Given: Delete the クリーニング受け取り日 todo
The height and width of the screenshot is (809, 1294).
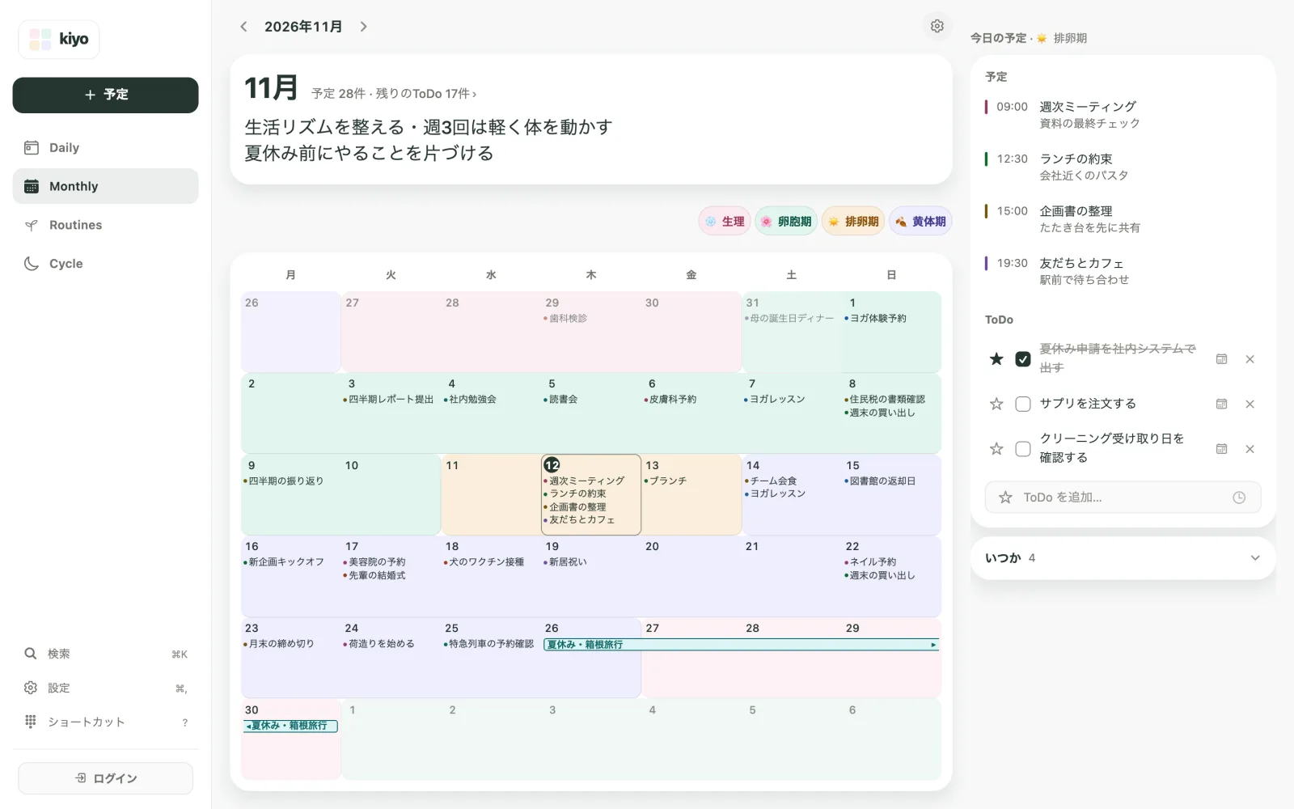Looking at the screenshot, I should [x=1250, y=449].
